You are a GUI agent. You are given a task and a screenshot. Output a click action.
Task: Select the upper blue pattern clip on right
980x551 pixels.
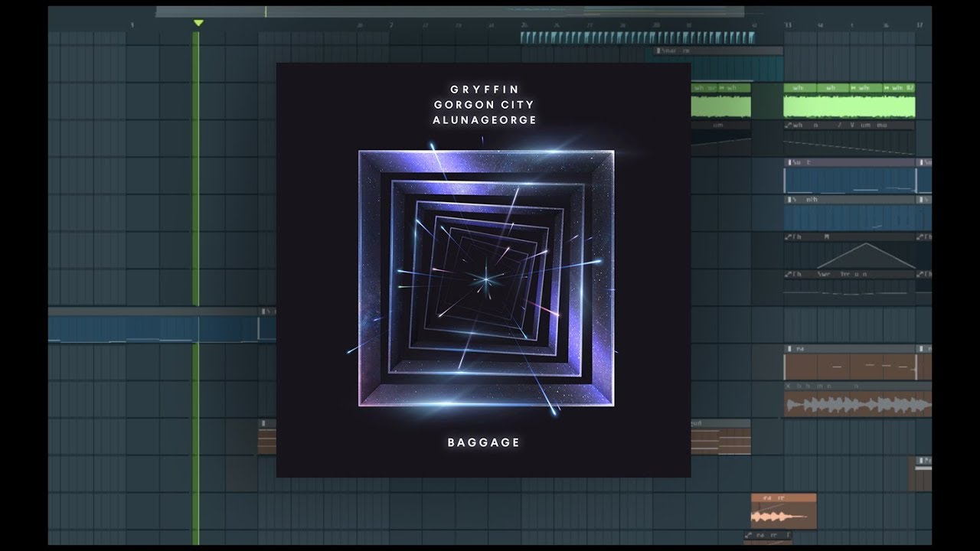point(849,176)
